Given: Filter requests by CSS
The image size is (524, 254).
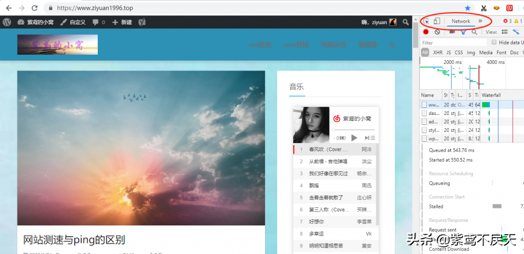Looking at the screenshot, I should pos(459,53).
